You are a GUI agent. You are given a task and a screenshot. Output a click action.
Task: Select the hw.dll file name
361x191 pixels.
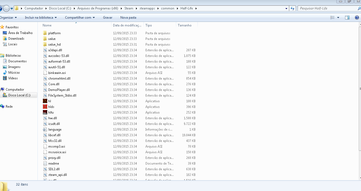point(52,118)
